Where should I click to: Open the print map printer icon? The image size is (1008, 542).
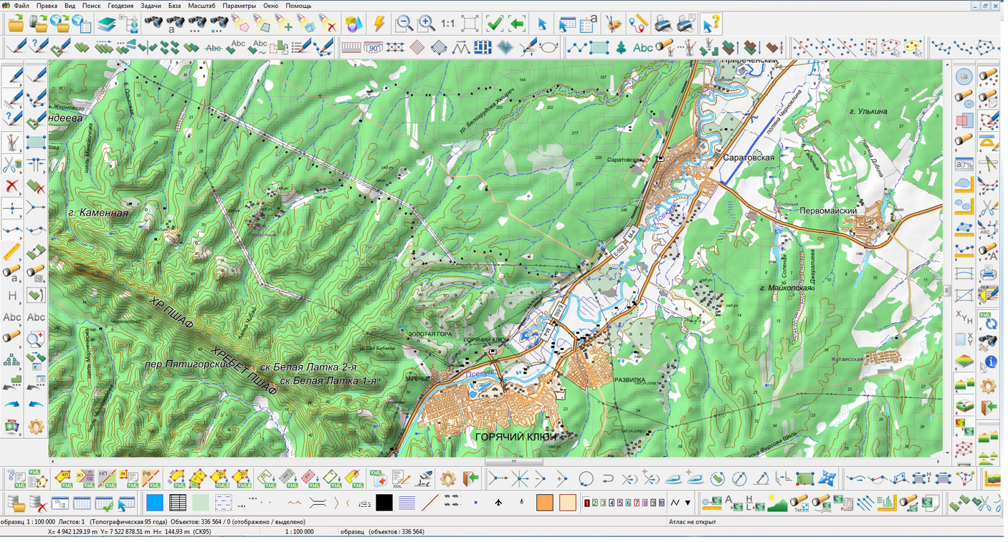(664, 24)
